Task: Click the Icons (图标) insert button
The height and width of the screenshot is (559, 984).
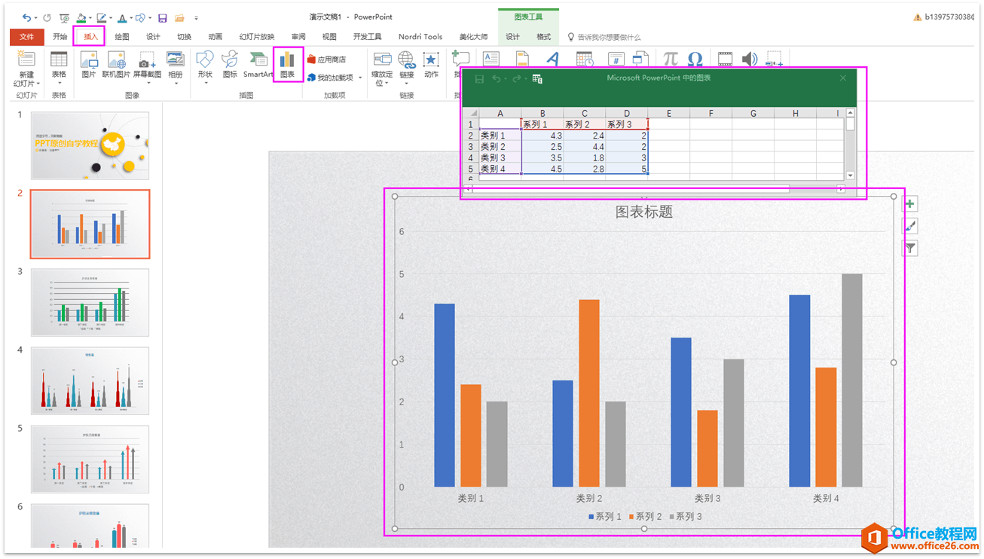Action: point(230,64)
